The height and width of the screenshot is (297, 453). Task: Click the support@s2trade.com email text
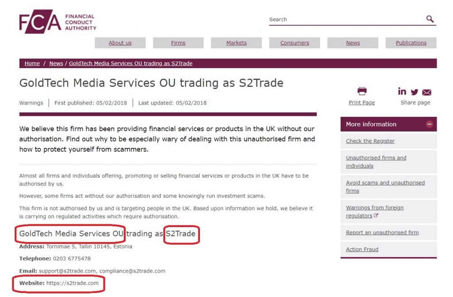tap(67, 271)
